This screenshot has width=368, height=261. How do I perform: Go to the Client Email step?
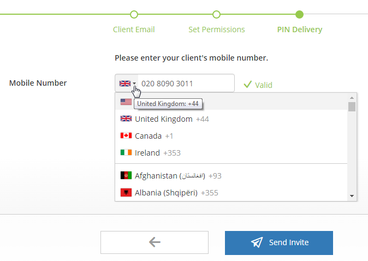coord(134,29)
